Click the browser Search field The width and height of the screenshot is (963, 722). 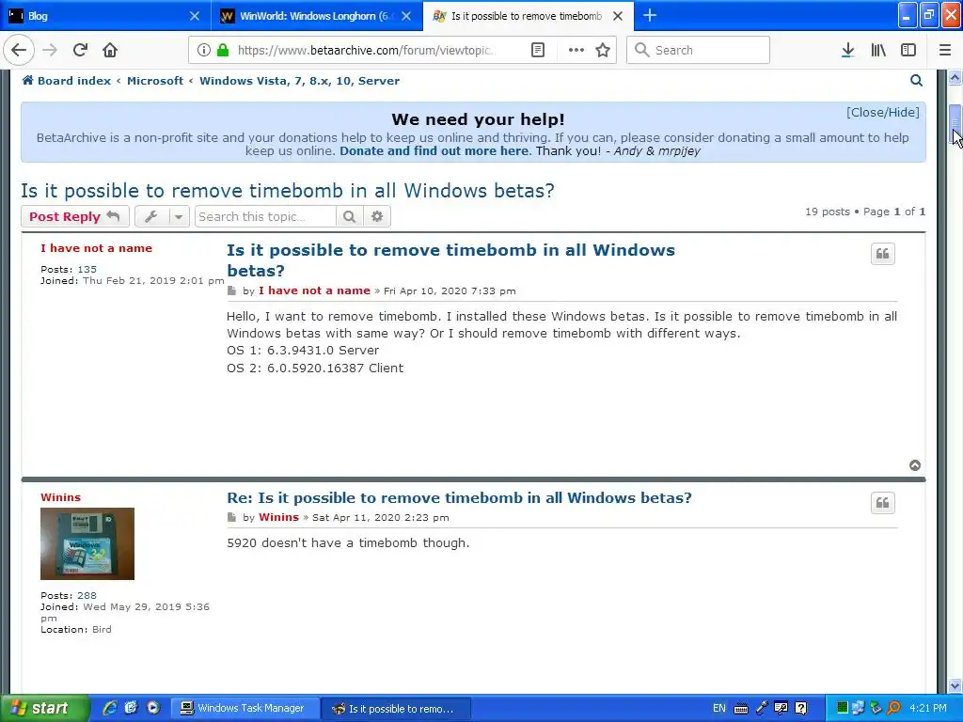(698, 50)
